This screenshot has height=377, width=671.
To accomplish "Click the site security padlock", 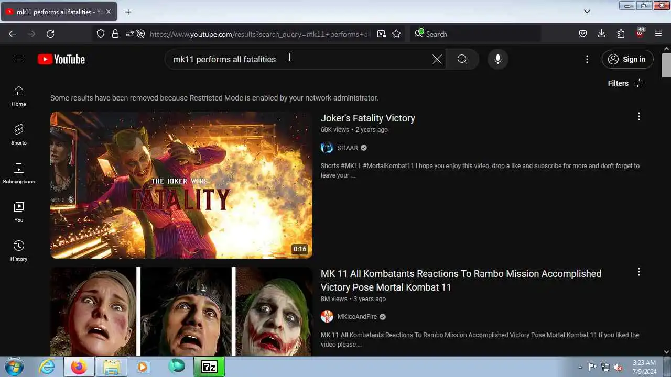I will click(115, 34).
